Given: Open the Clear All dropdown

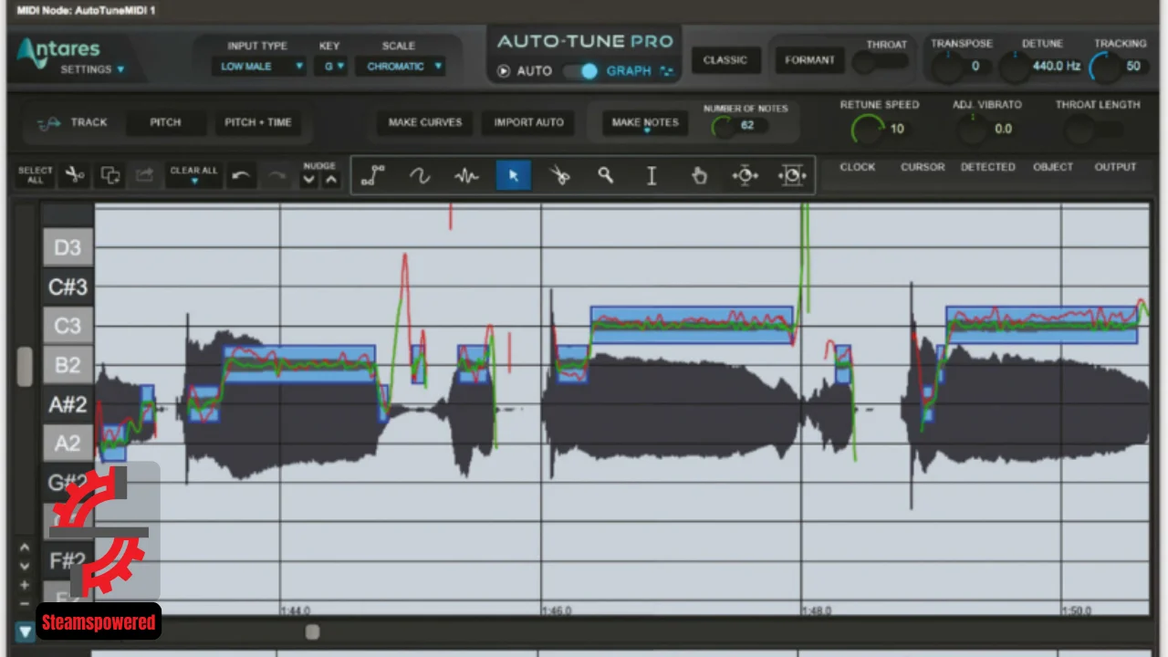Looking at the screenshot, I should (193, 175).
